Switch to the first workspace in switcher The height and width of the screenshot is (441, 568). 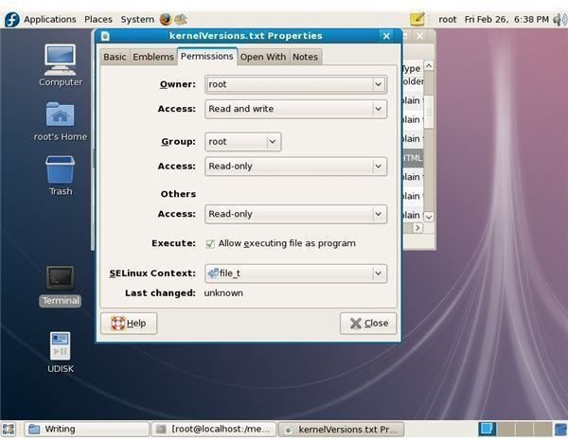click(x=487, y=429)
